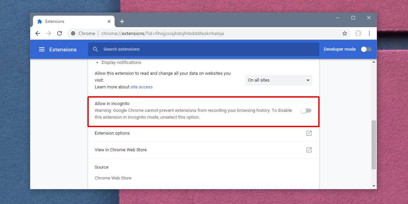This screenshot has width=408, height=204.
Task: Click the search magnifier in the Extensions toolbar
Action: (95, 49)
